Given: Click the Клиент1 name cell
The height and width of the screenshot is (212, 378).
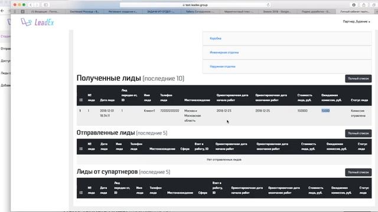Looking at the screenshot, I should (x=149, y=111).
